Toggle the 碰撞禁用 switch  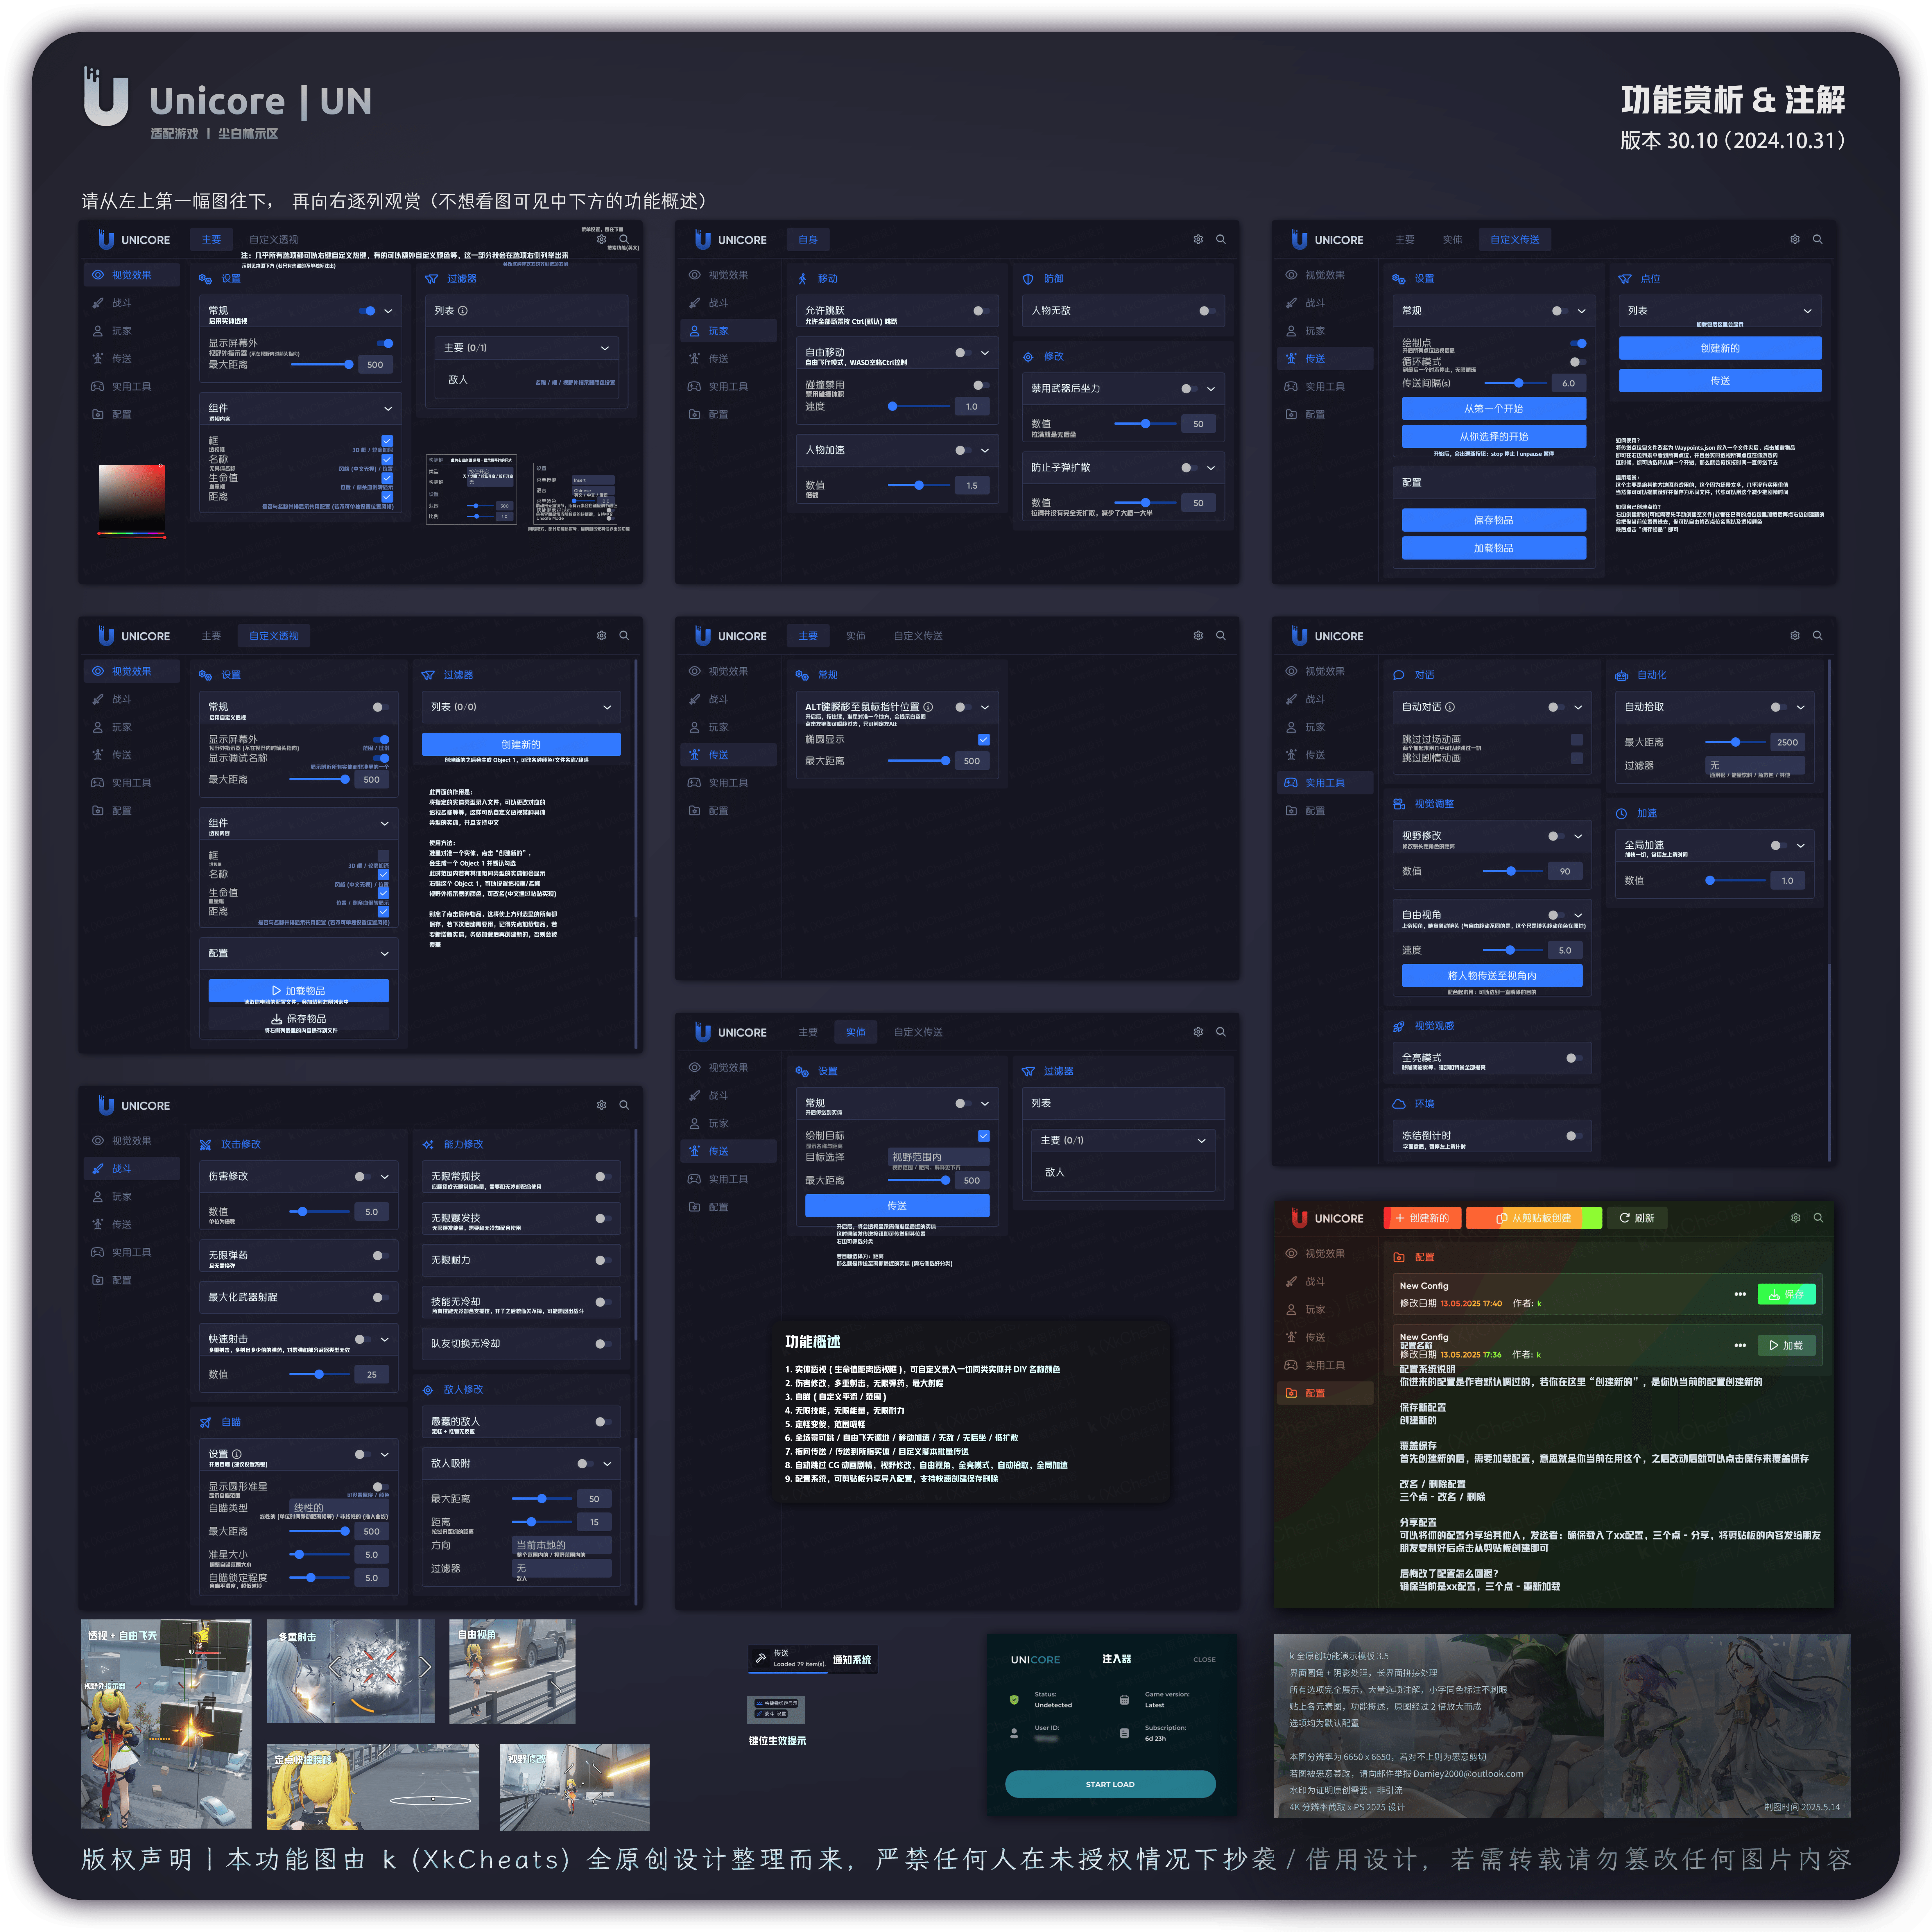[981, 385]
